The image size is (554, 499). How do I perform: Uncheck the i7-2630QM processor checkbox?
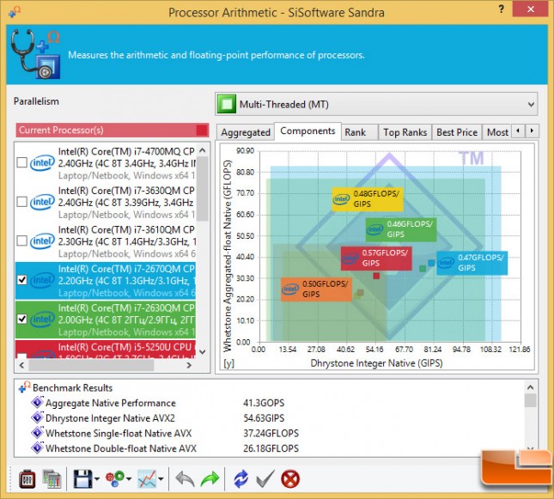[x=22, y=319]
